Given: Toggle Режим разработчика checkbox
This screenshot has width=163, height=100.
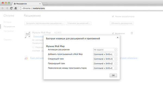Looking at the screenshot, I should tap(113, 16).
